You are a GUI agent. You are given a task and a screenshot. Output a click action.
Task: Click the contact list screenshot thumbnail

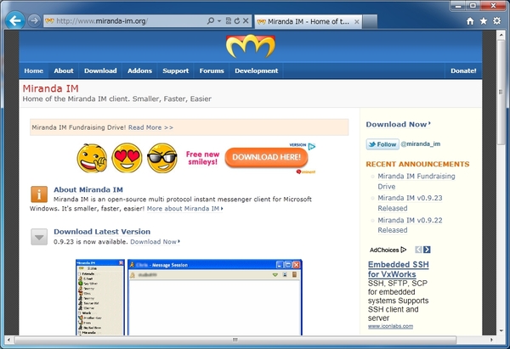pos(99,297)
